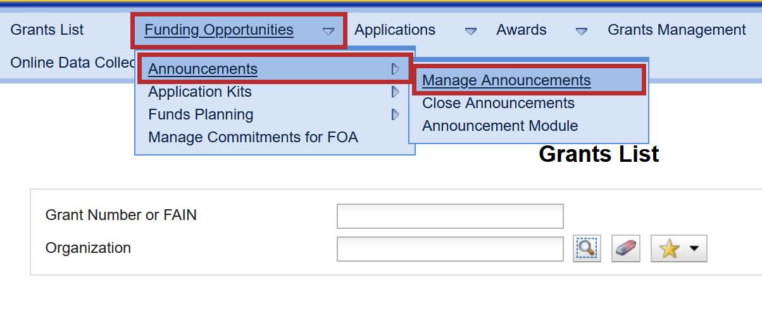Click the magnifying glass search icon
Screen dimensions: 762x318
pos(587,248)
